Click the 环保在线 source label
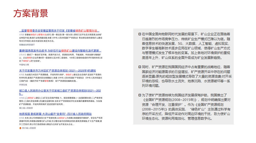 23,85
